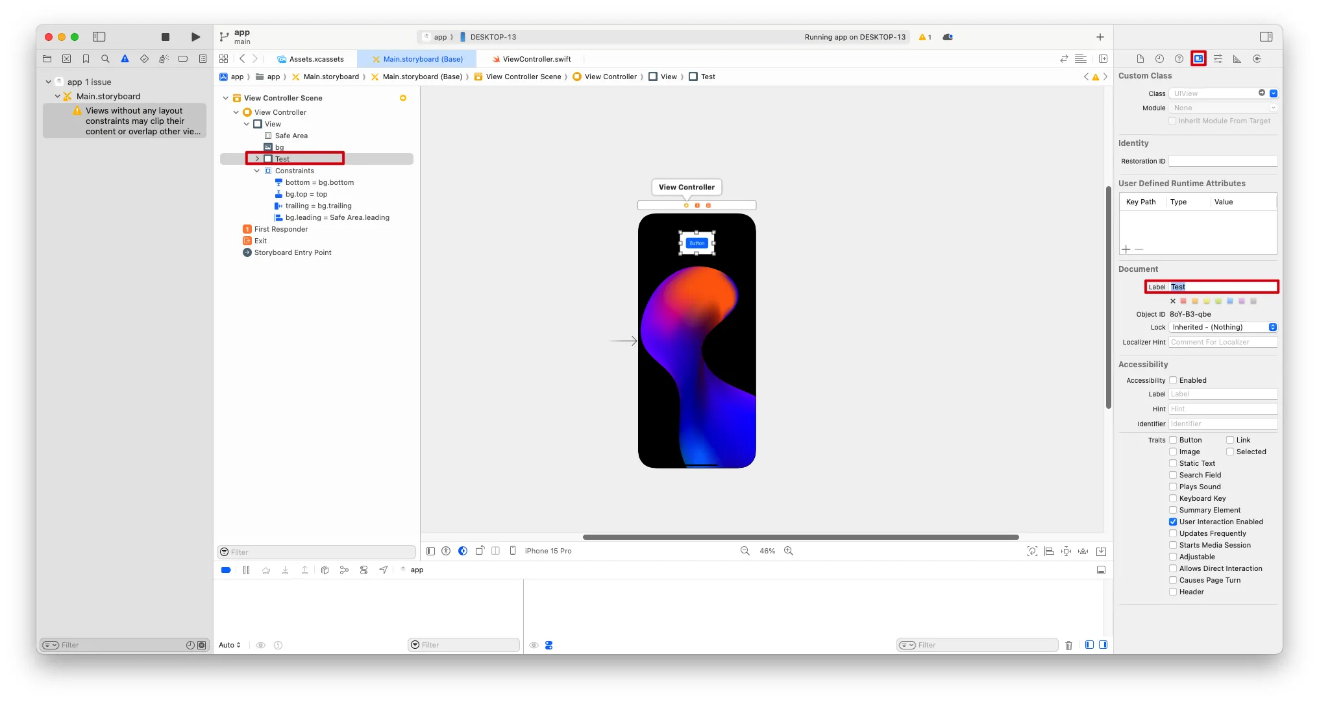Image resolution: width=1319 pixels, height=702 pixels.
Task: Open the Lock Inherited dropdown
Action: pyautogui.click(x=1223, y=327)
